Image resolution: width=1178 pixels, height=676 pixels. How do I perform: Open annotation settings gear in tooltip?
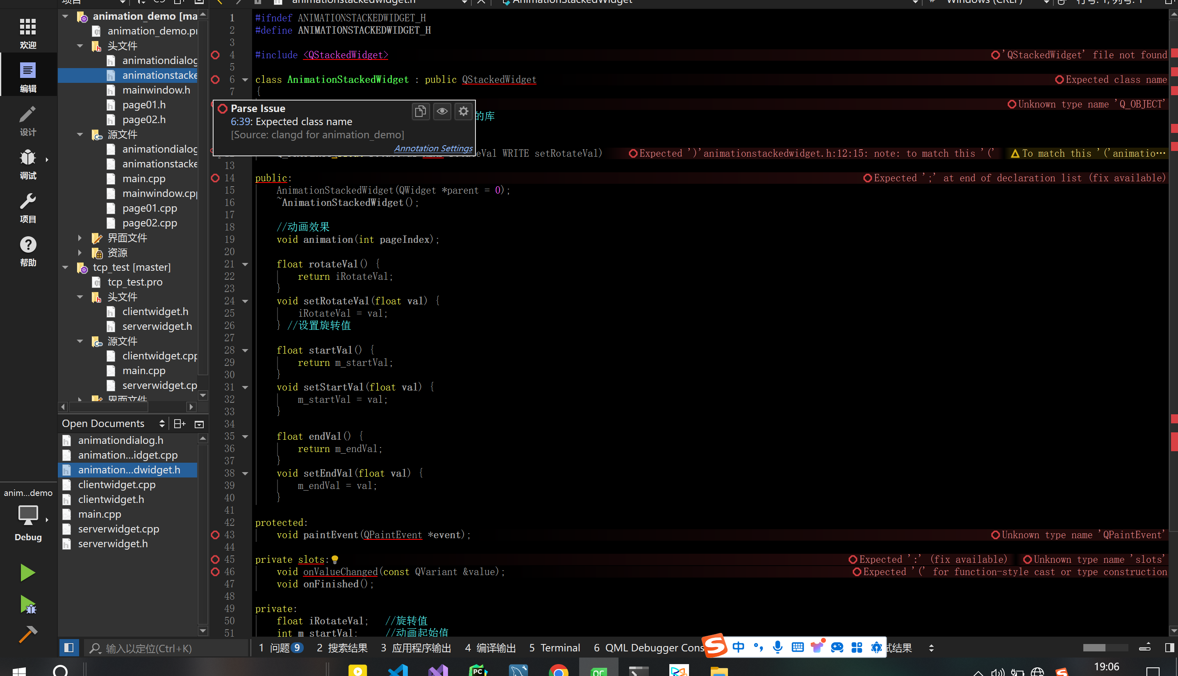coord(463,112)
